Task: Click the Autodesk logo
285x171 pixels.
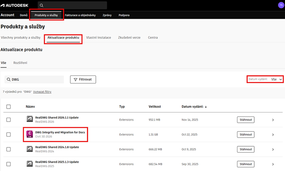Action: pyautogui.click(x=14, y=5)
